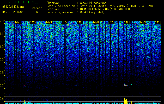Click the 0.6 frequency axis label

[x=2, y=99]
